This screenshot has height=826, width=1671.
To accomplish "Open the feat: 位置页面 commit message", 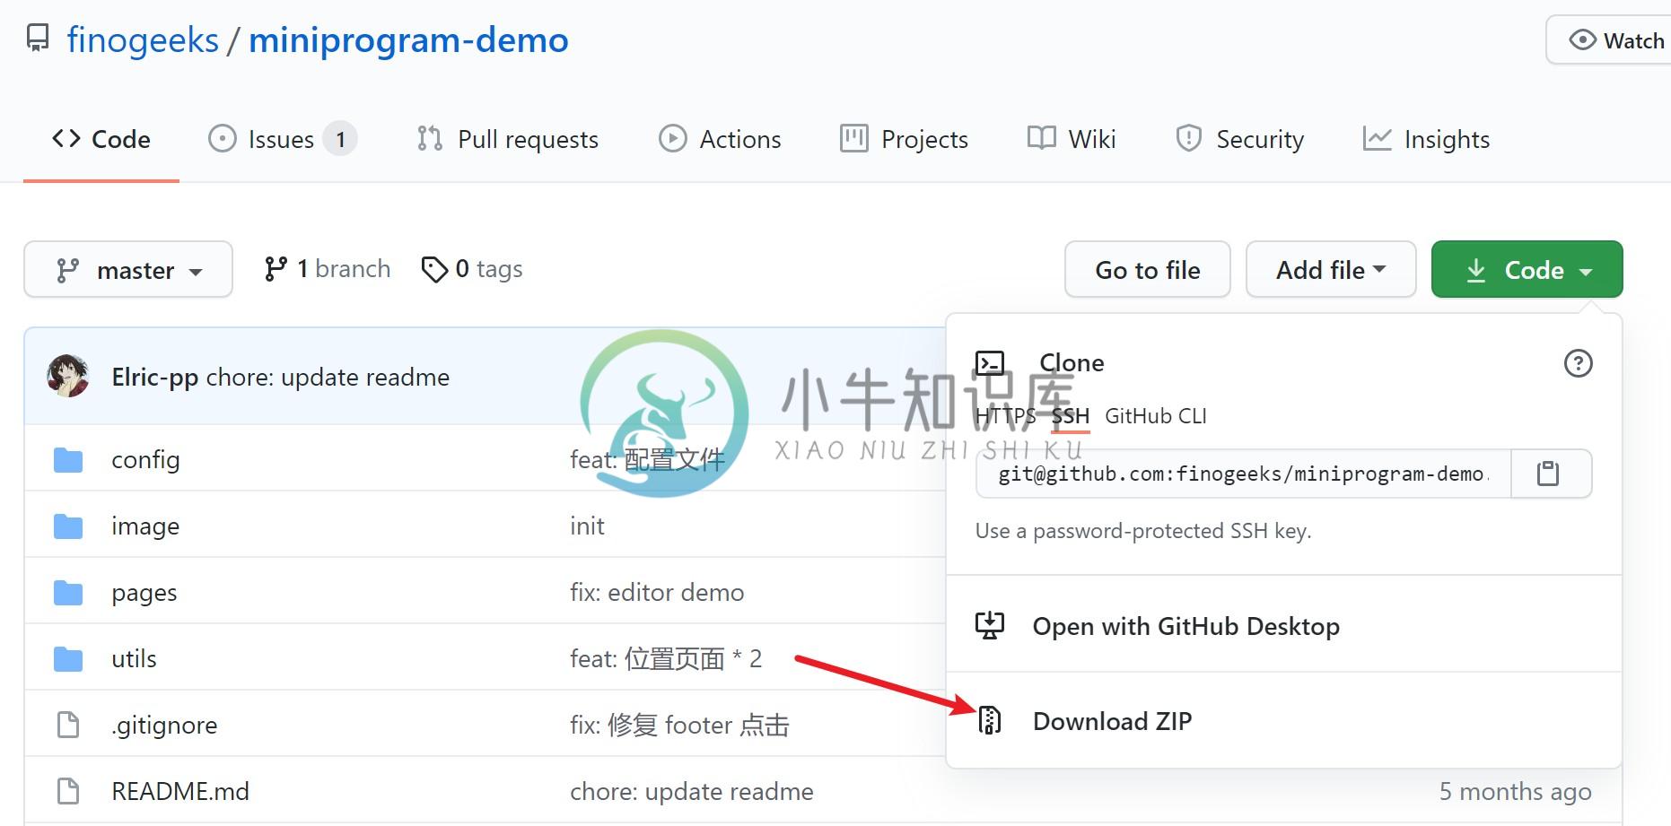I will (x=666, y=659).
